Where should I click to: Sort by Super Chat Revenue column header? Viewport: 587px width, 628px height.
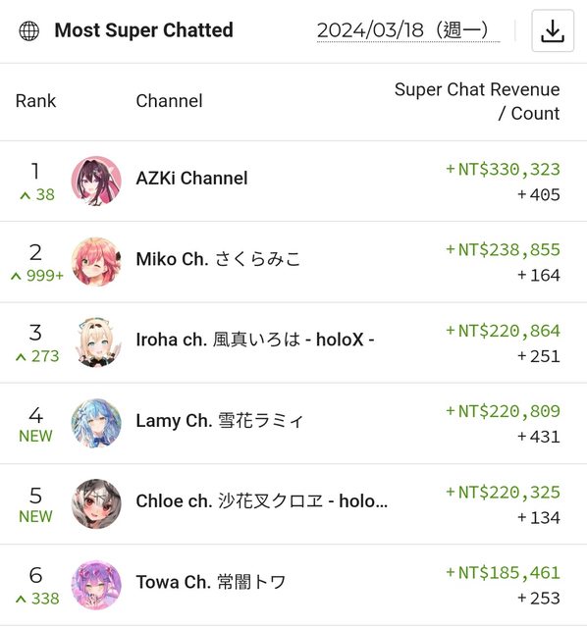pyautogui.click(x=477, y=101)
